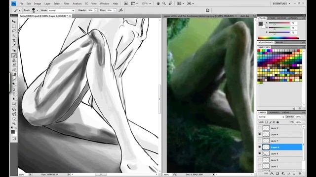Toggle lock transparent pixels
This screenshot has width=316, height=177.
pos(267,122)
